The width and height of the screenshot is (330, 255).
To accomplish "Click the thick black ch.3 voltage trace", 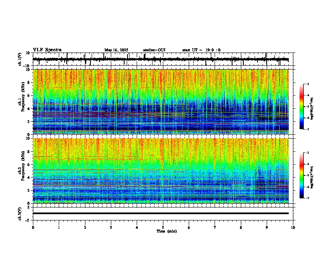I will point(160,213).
